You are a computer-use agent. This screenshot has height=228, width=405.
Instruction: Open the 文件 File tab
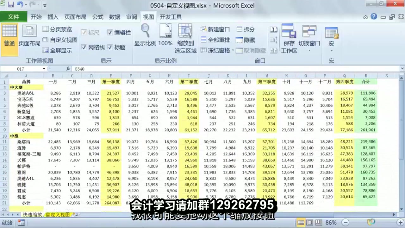[14, 17]
